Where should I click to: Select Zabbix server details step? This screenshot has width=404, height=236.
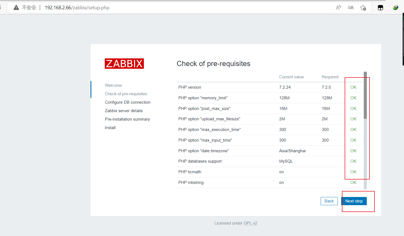[124, 111]
